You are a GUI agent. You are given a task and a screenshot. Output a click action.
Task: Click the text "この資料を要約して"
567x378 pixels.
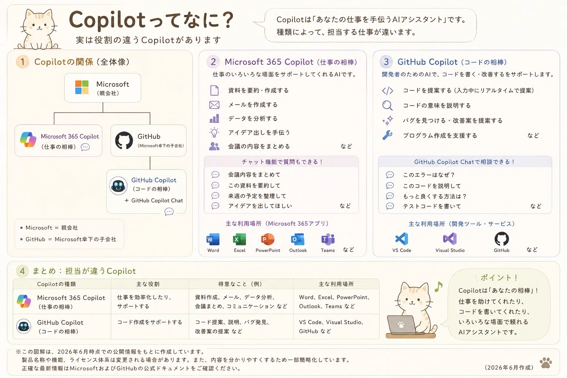click(254, 185)
